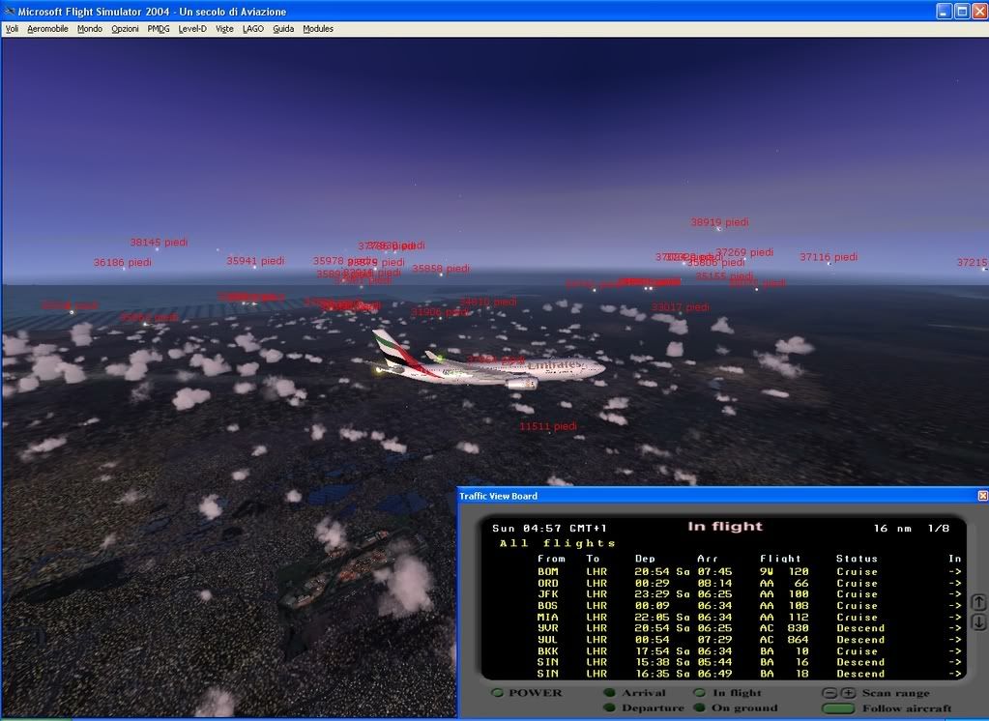Click the '38145 piedi' traffic label
989x721 pixels.
coord(159,243)
